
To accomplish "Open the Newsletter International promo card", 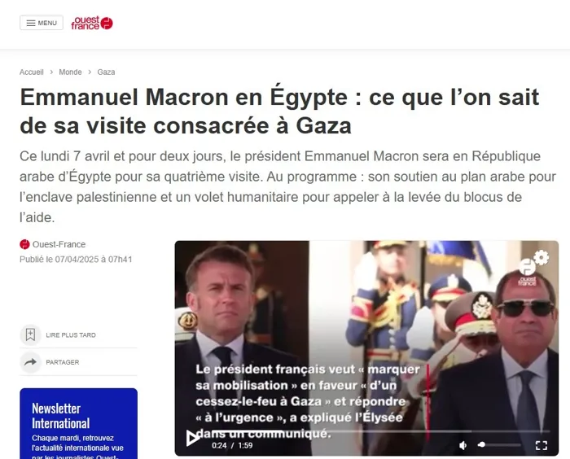I will [78, 423].
